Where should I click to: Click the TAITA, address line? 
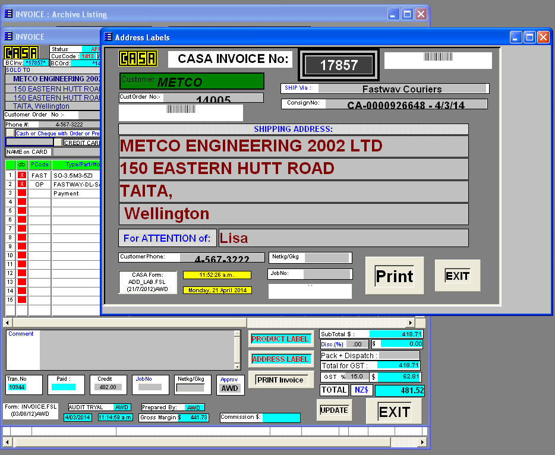pos(294,191)
